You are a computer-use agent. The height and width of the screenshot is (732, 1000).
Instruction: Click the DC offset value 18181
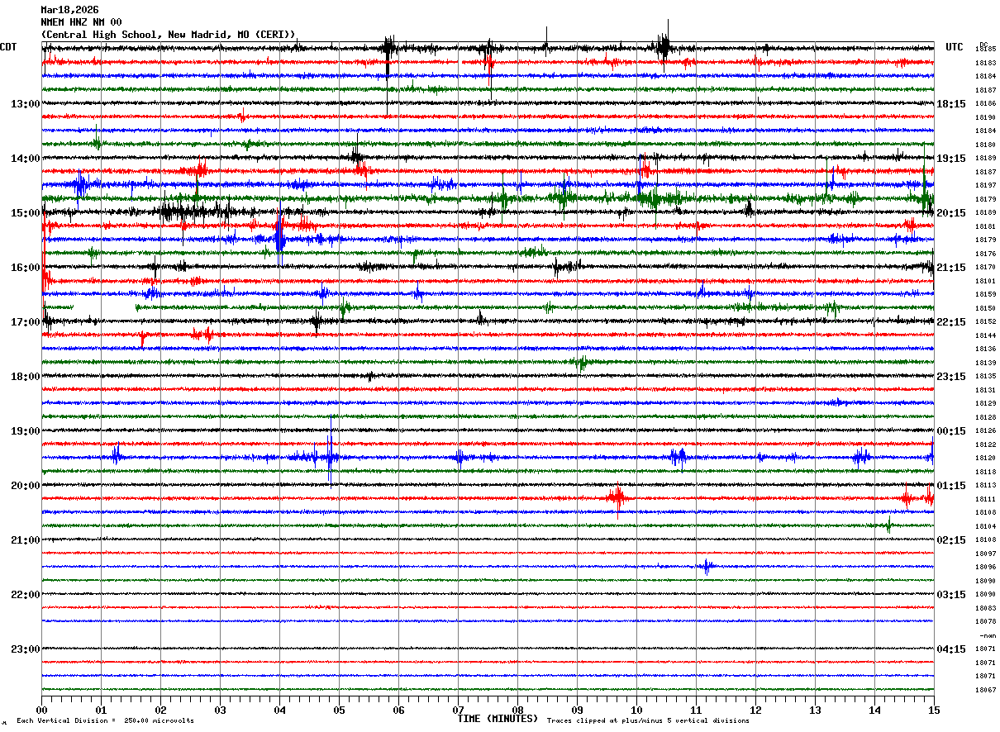(x=985, y=226)
